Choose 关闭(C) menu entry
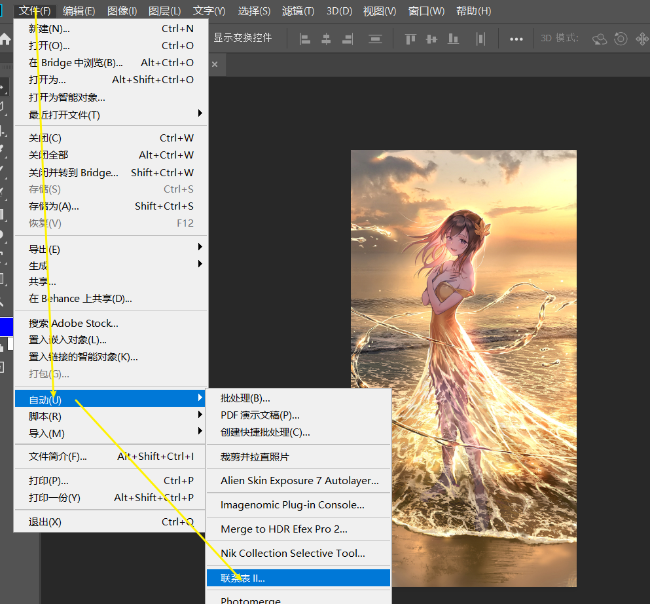Screen dimensions: 650x604 (111, 138)
